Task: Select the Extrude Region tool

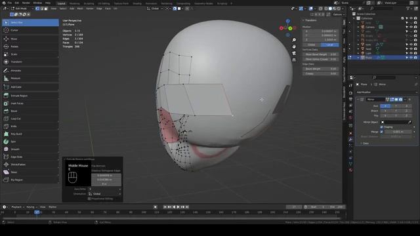Action: [30, 96]
